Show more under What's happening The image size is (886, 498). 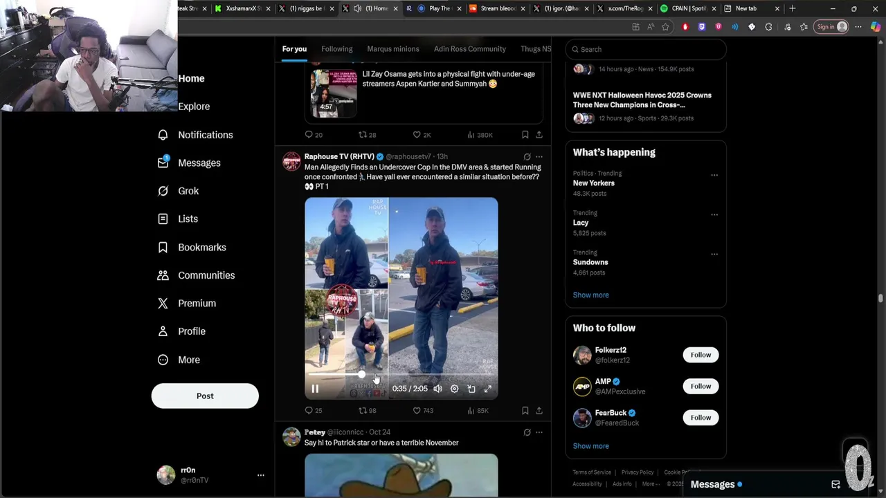[590, 295]
